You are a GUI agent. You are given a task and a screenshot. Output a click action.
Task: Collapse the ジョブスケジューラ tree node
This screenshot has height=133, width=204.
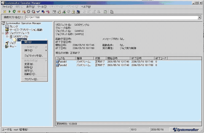coord(3,33)
